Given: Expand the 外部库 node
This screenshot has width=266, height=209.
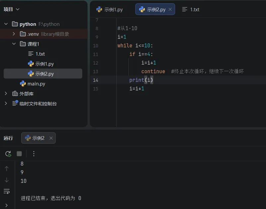Looking at the screenshot, I should (x=6, y=93).
